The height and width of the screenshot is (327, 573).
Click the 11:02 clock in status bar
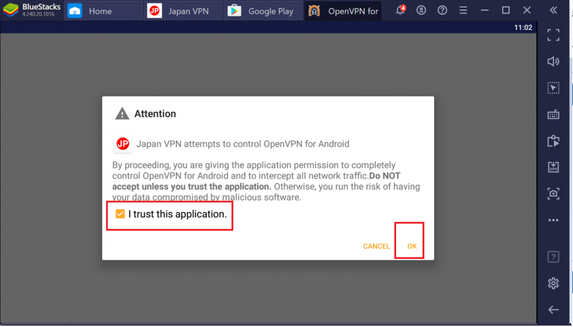pos(523,27)
